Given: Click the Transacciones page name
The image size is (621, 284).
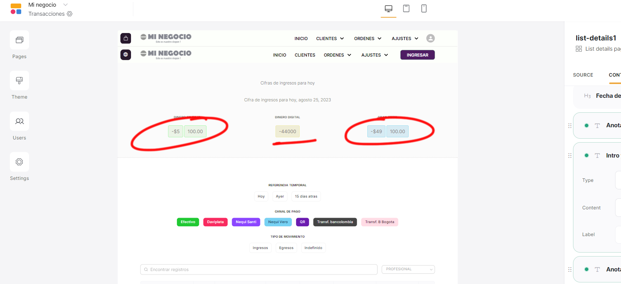Looking at the screenshot, I should click(46, 14).
